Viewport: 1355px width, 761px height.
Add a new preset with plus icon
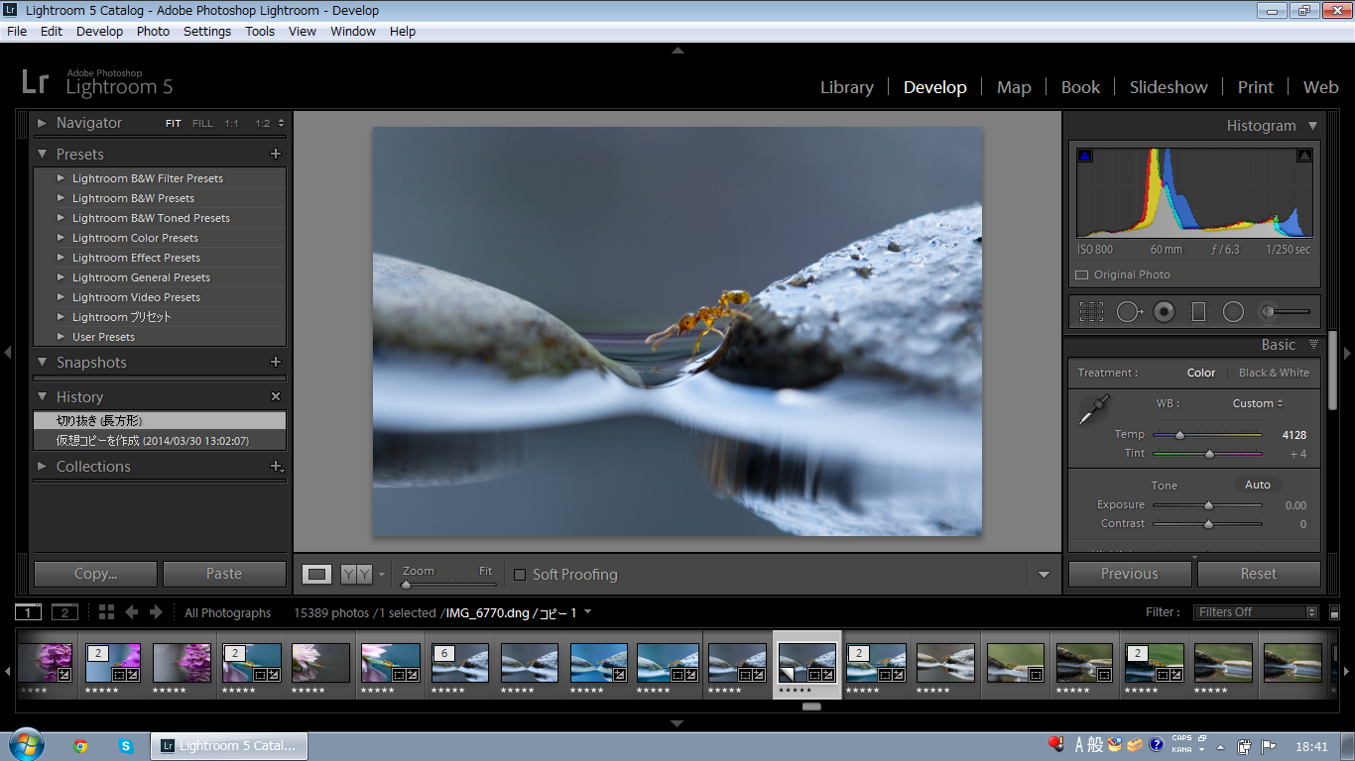point(276,154)
